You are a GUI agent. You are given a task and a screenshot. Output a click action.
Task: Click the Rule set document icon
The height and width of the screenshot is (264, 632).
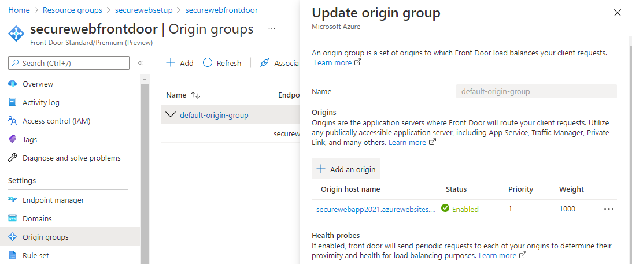point(13,255)
